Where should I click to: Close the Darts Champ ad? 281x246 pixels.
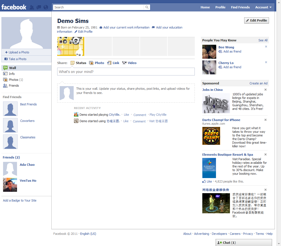coord(266,120)
